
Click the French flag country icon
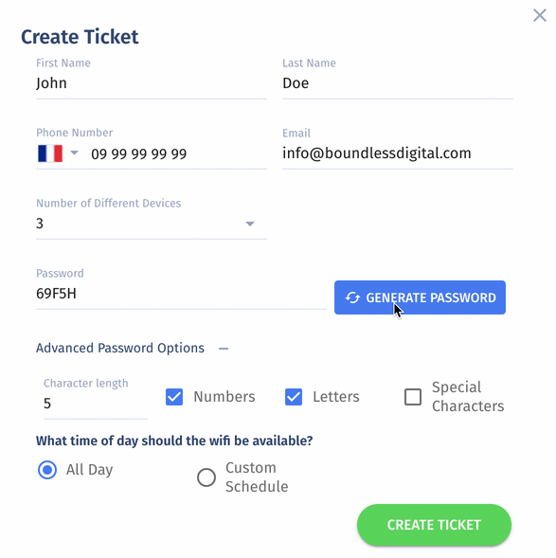[50, 153]
